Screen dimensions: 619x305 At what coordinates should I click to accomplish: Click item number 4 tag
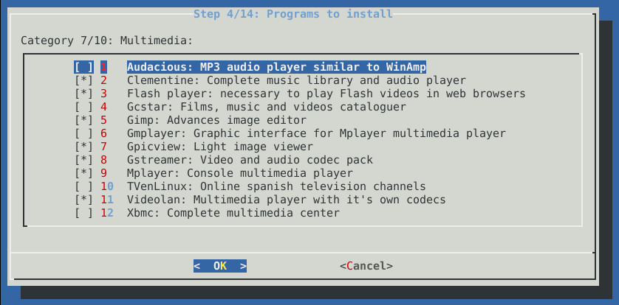pos(103,107)
